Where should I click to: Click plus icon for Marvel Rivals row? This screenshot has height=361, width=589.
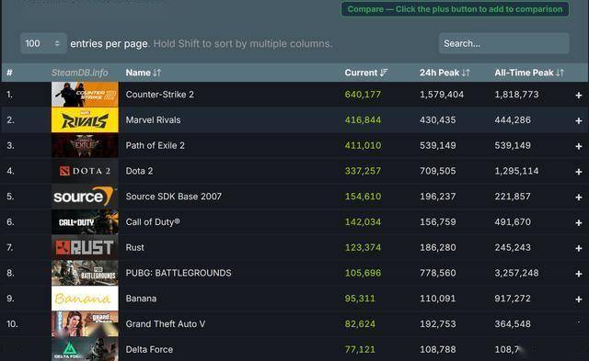(579, 121)
